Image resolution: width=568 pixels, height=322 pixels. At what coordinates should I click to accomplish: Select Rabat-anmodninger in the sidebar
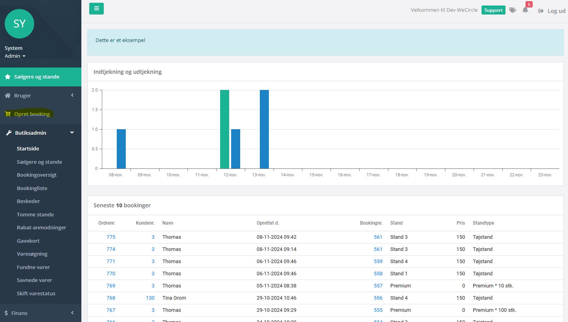tap(41, 227)
